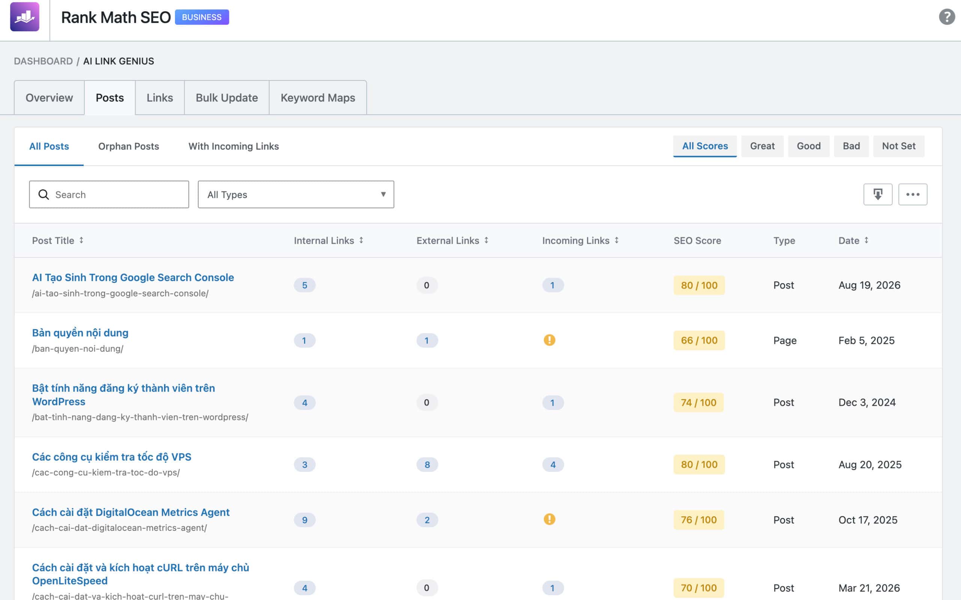Click SEO score 74 / 100 badge

pos(699,402)
